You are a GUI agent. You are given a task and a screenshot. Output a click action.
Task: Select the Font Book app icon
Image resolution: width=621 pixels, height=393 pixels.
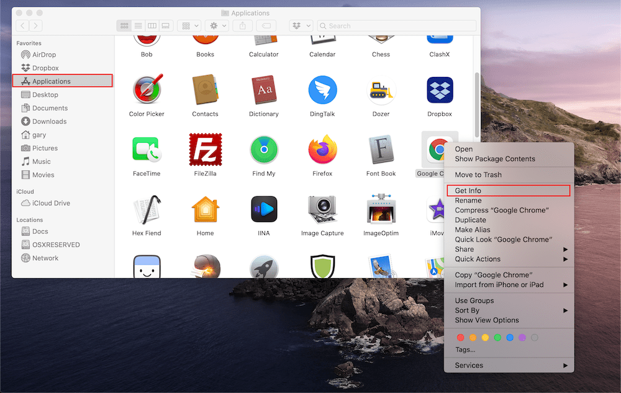pos(381,150)
